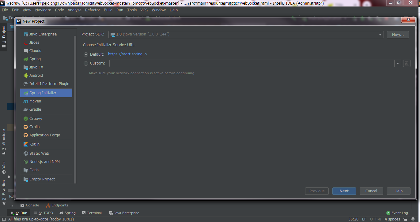Open the 7: Structure side tab
The image size is (420, 222).
click(4, 141)
